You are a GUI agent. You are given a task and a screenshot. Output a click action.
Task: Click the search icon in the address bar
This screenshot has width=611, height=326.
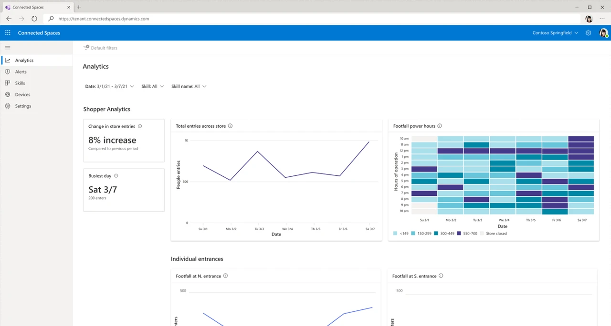tap(51, 19)
